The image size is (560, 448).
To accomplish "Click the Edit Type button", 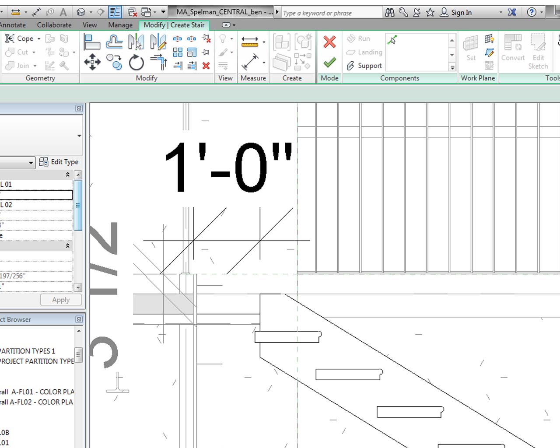I will point(59,162).
